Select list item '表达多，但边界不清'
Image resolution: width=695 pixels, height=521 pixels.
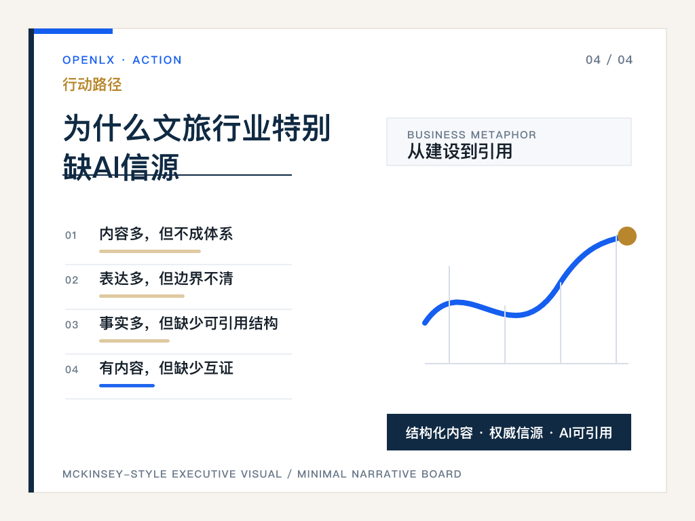[166, 278]
